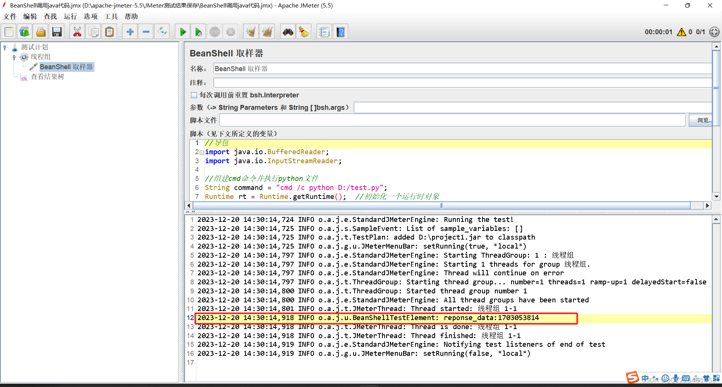Viewport: 722px width, 387px height.
Task: Open Search with the binoculars icon
Action: pyautogui.click(x=288, y=32)
